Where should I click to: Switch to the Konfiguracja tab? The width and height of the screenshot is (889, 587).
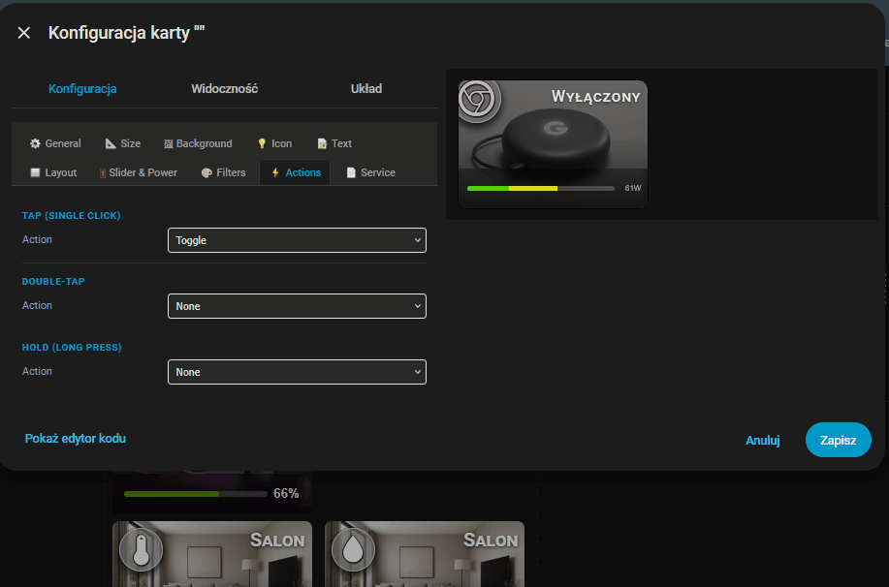point(82,88)
